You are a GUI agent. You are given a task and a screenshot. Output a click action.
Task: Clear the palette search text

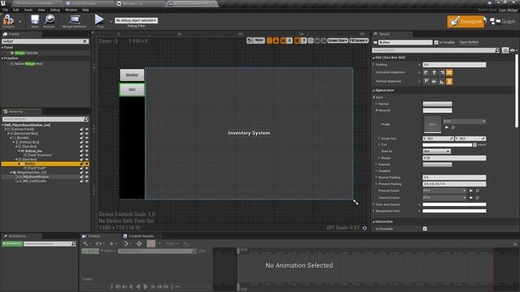coord(84,41)
